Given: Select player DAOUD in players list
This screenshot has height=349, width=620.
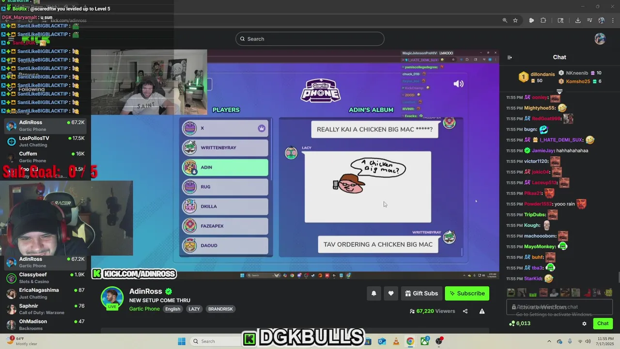Looking at the screenshot, I should point(225,245).
